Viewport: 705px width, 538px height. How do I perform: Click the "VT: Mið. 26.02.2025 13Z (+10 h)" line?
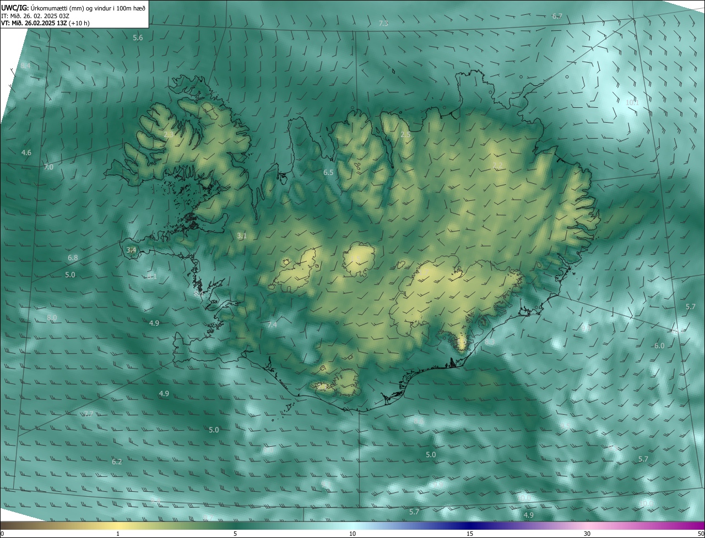point(45,23)
